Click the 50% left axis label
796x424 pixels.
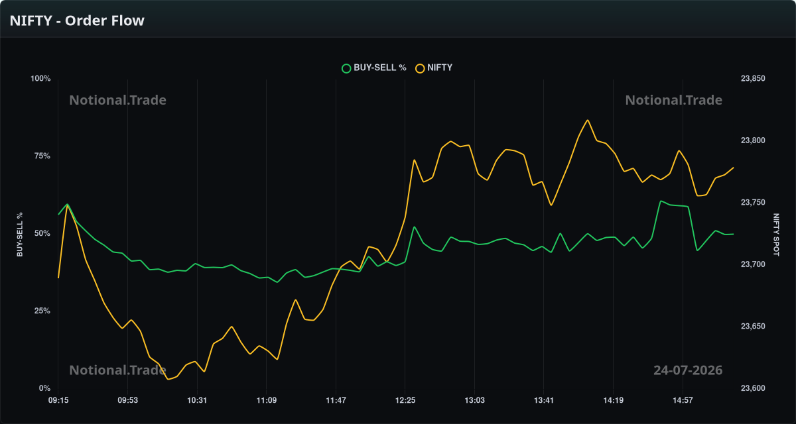(x=43, y=234)
